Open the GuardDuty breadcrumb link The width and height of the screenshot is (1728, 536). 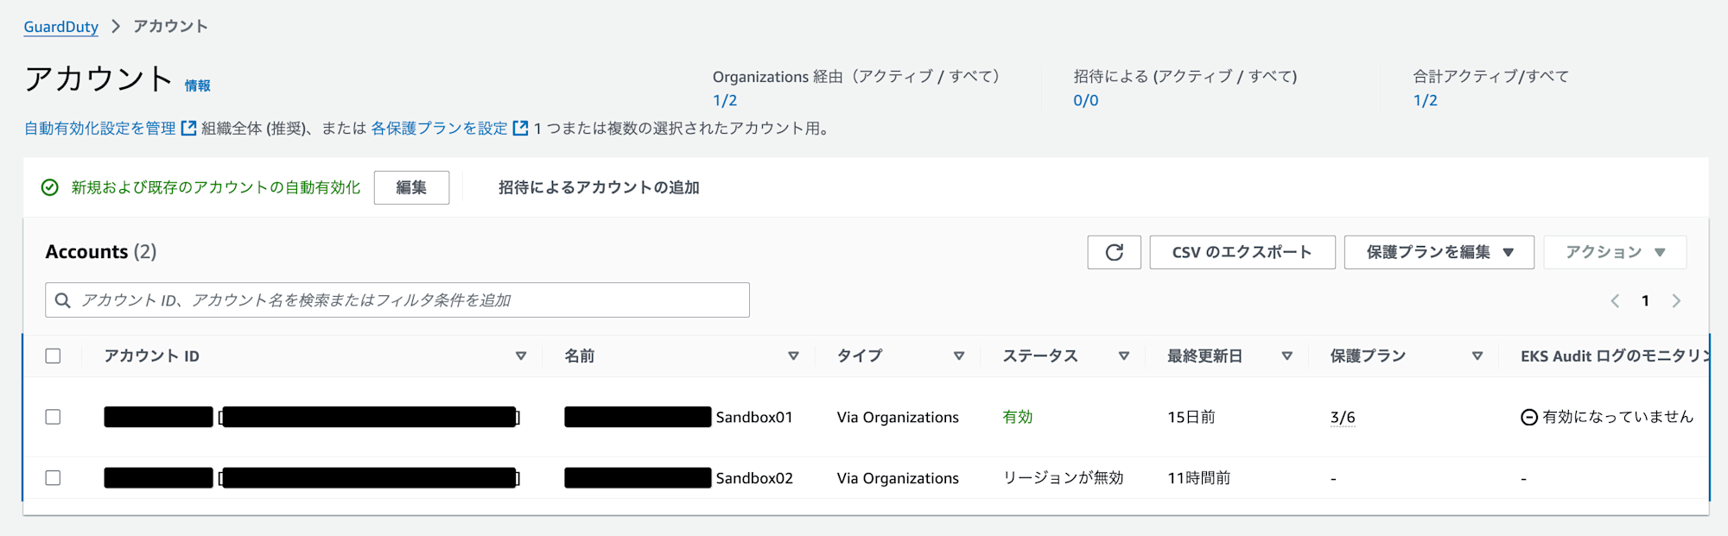click(60, 27)
